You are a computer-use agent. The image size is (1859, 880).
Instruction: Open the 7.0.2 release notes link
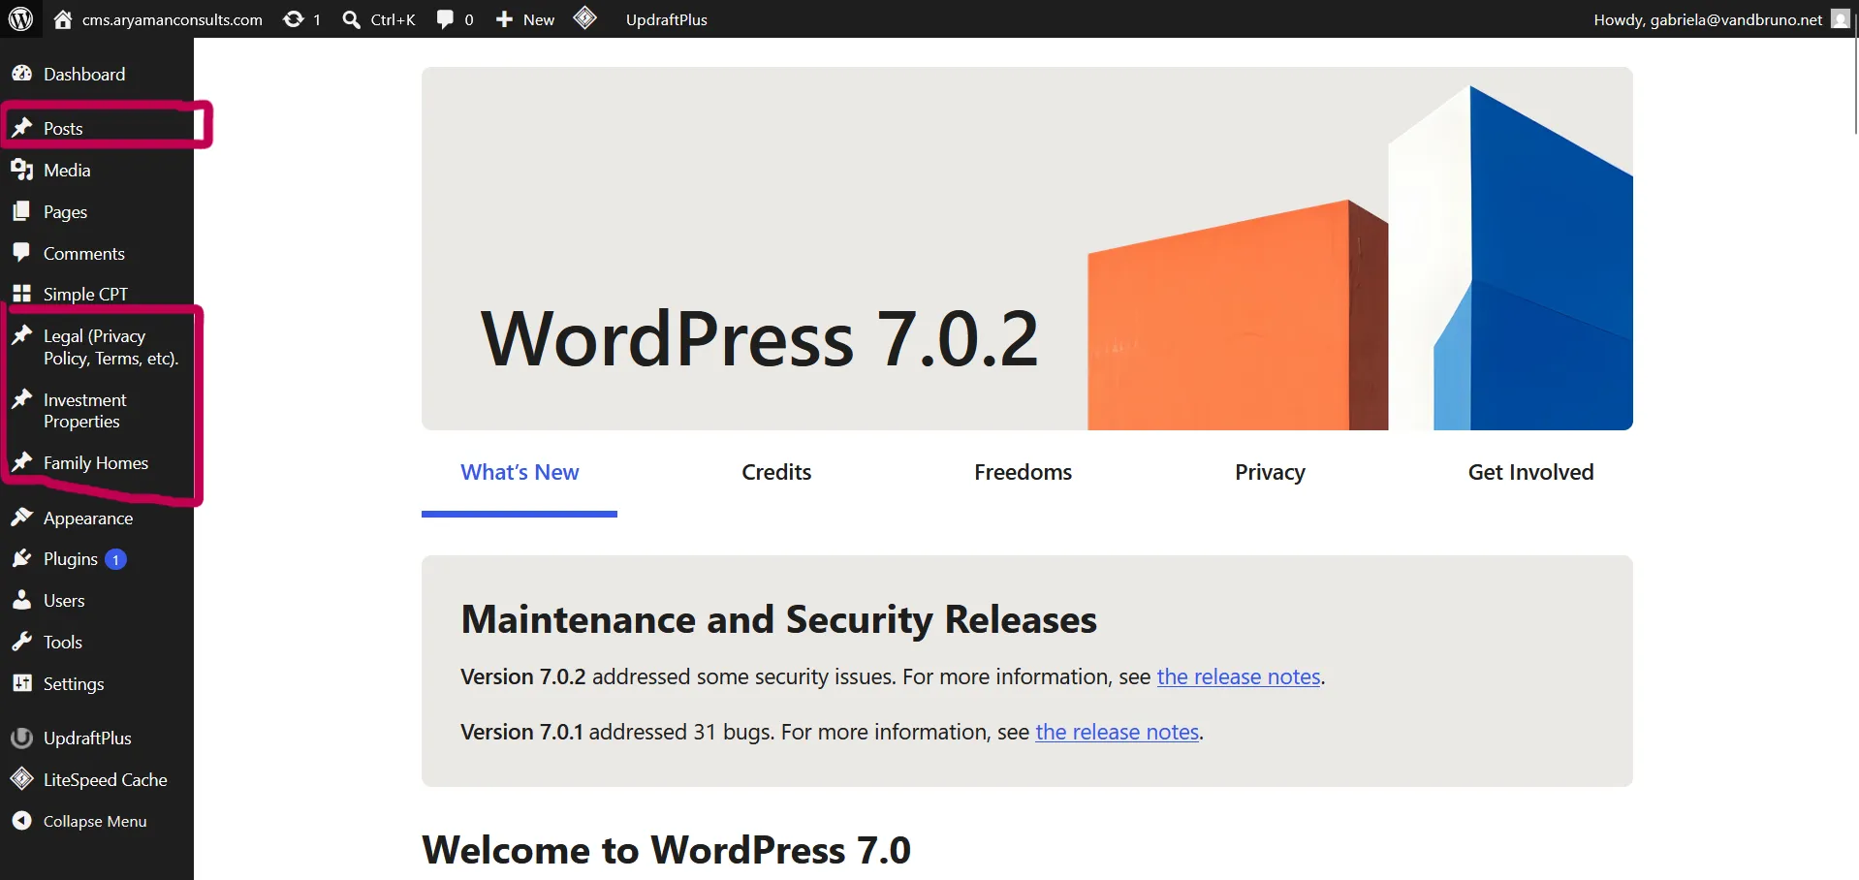point(1239,676)
